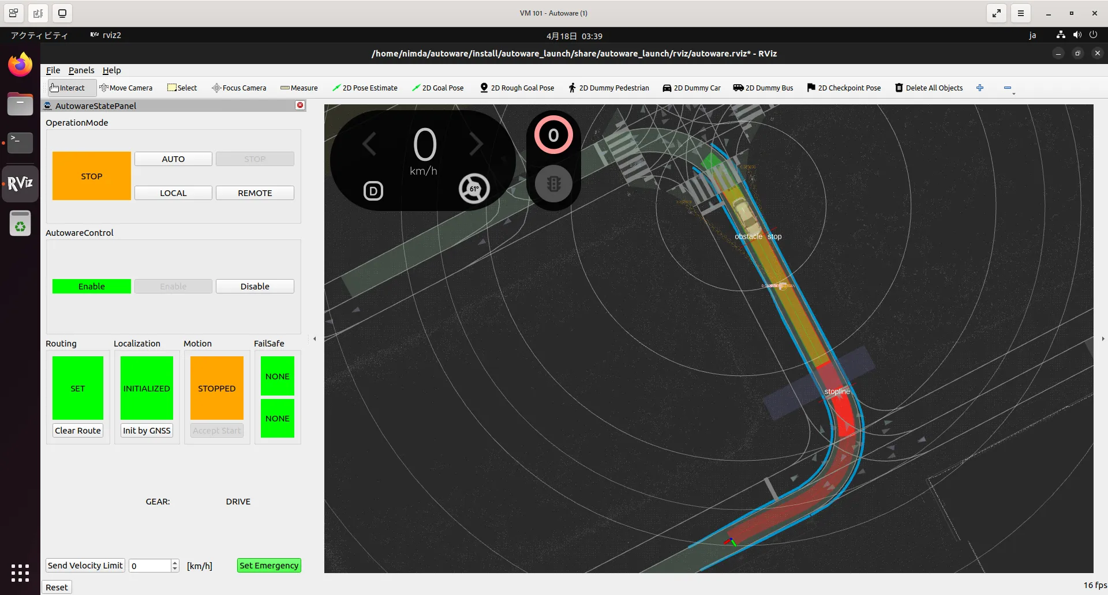Place a 2D Dummy Car

tap(691, 88)
